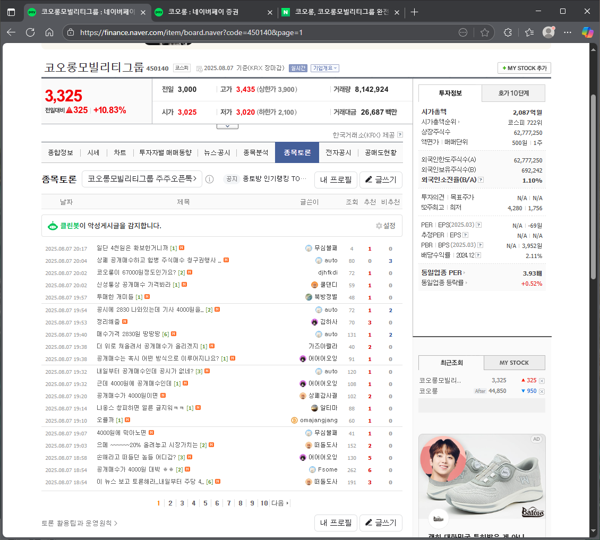Click help icon next to PBR BPS

point(481,245)
